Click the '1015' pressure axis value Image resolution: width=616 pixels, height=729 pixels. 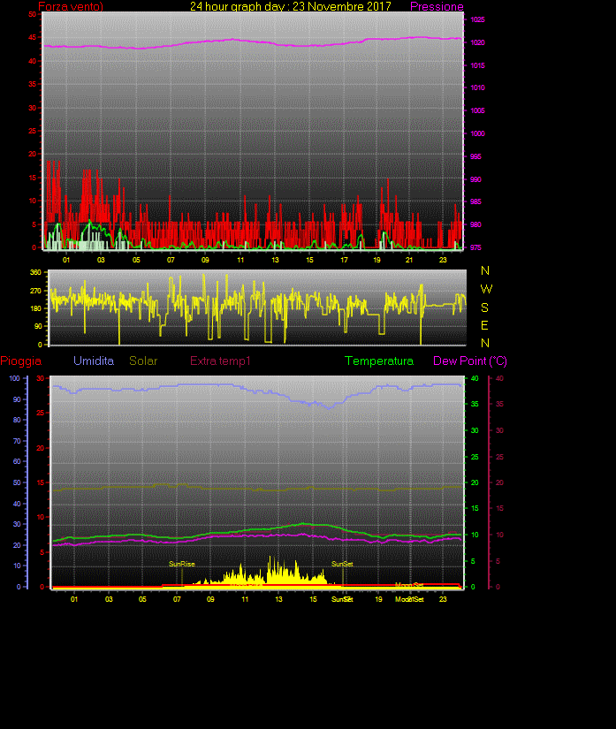477,65
